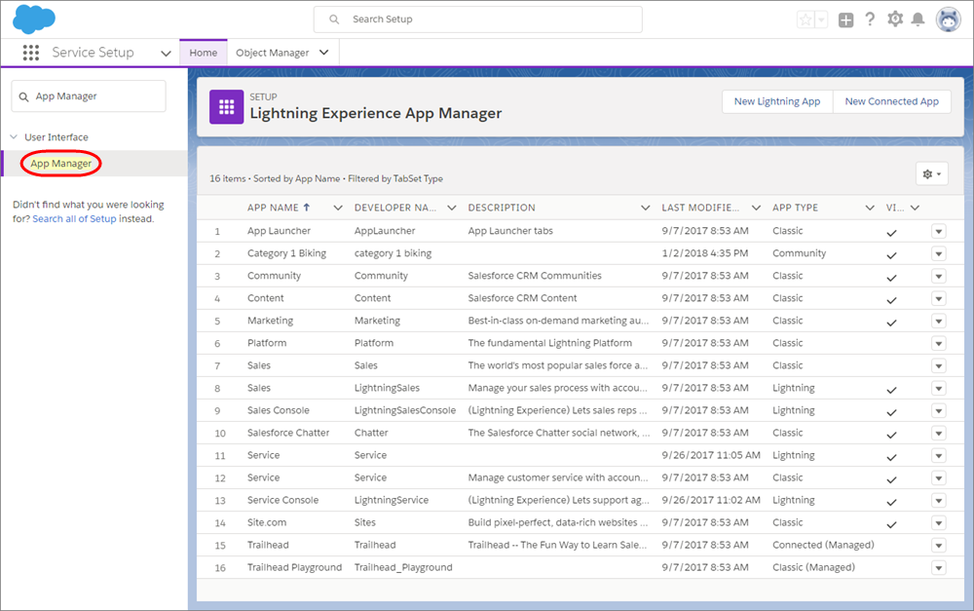
Task: Open the App Launcher dots grid
Action: 31,53
